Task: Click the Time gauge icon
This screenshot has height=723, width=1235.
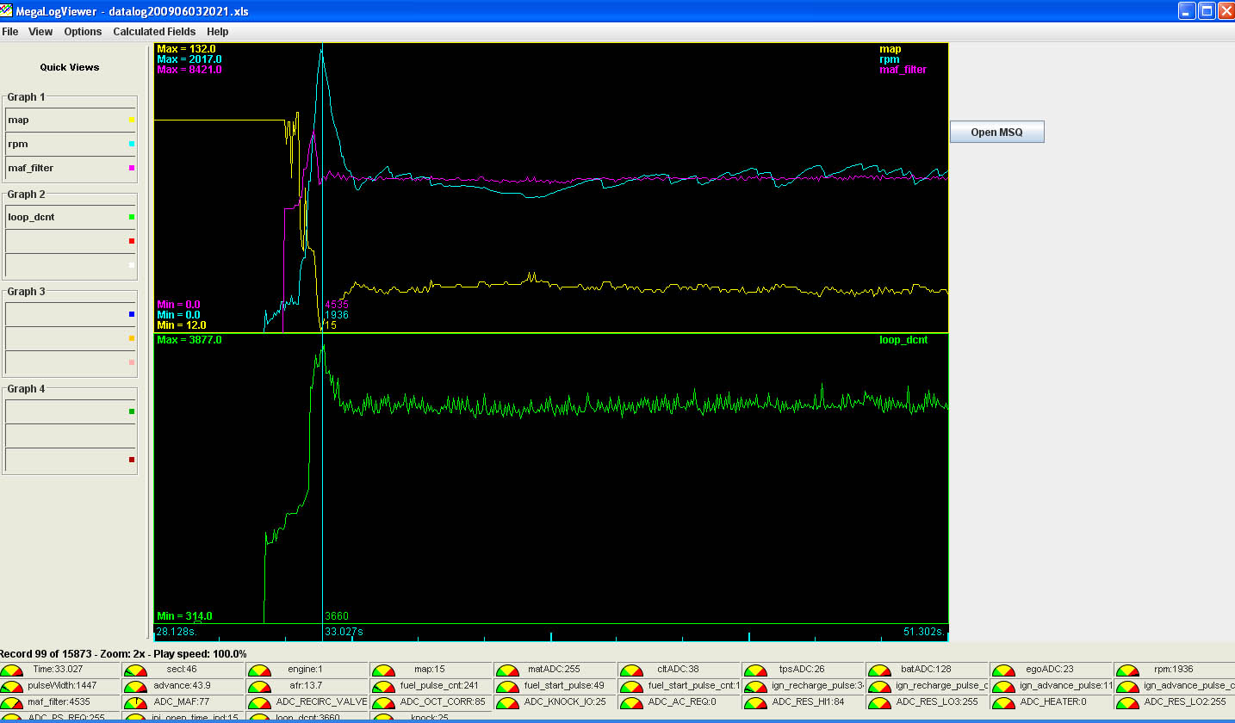Action: [x=12, y=670]
